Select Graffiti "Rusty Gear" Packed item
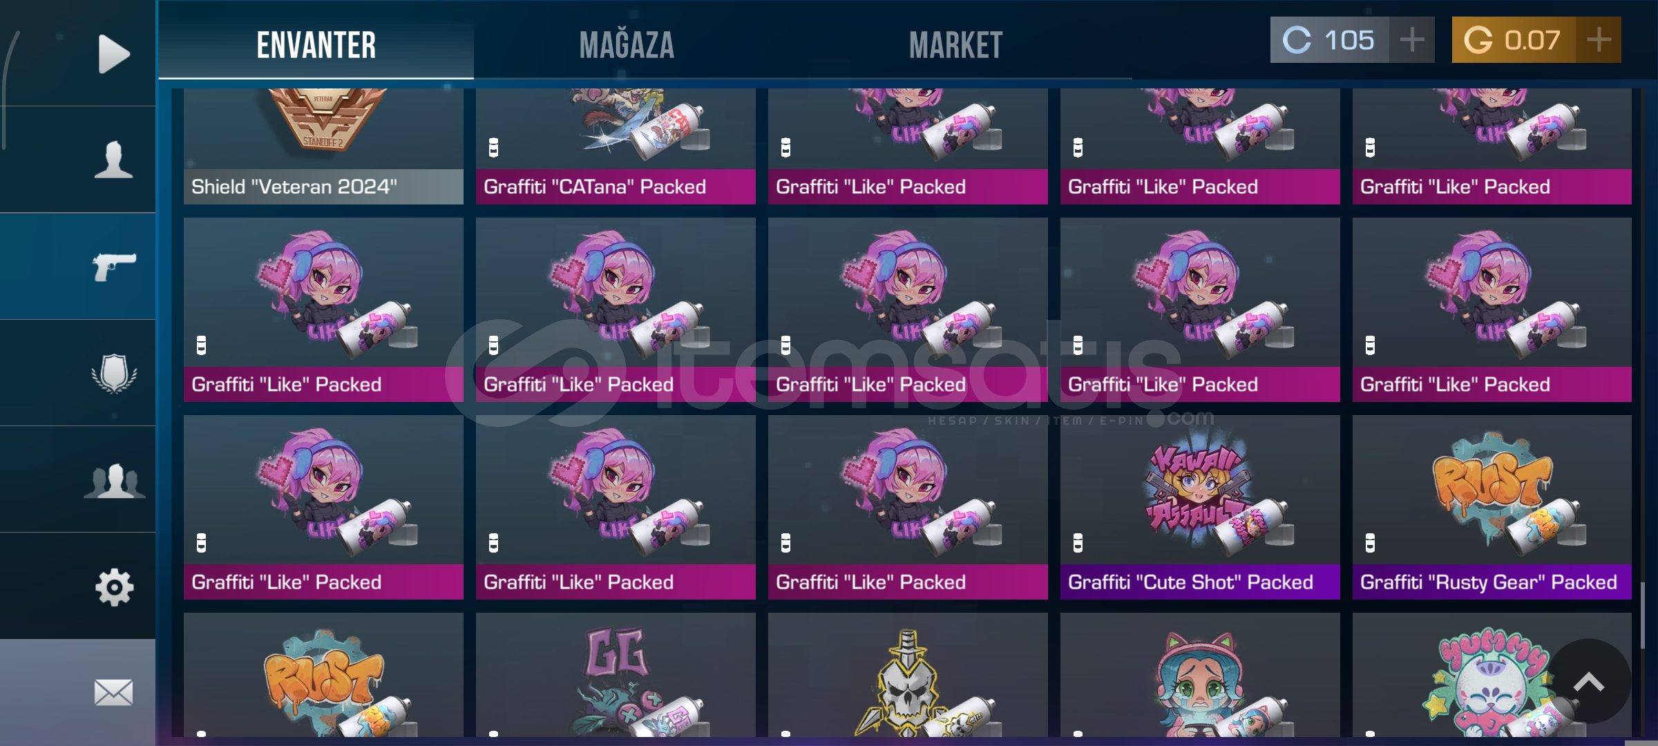This screenshot has width=1658, height=746. pos(1492,508)
